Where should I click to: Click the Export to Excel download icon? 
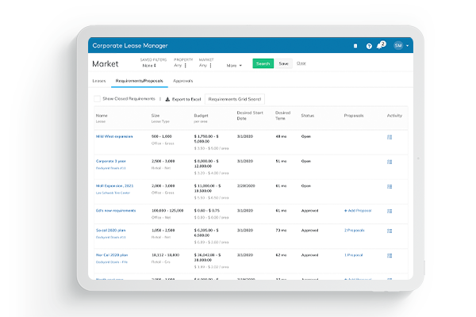[167, 99]
